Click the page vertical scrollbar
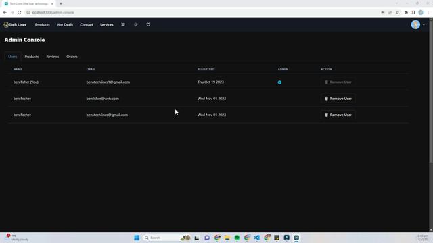This screenshot has height=243, width=433. [x=431, y=91]
